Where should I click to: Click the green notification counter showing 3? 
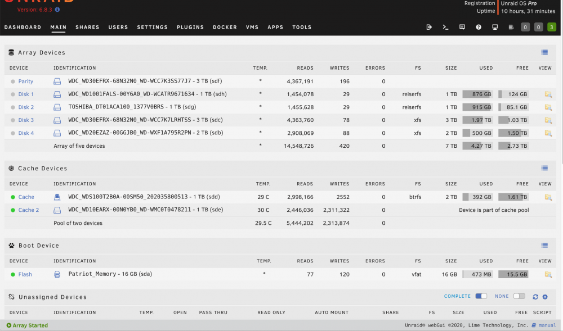coord(552,27)
